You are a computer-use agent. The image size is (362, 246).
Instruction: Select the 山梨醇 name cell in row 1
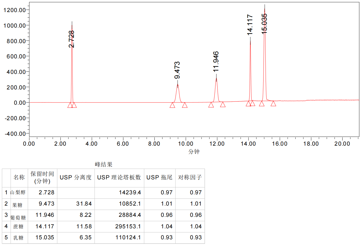[18, 192]
